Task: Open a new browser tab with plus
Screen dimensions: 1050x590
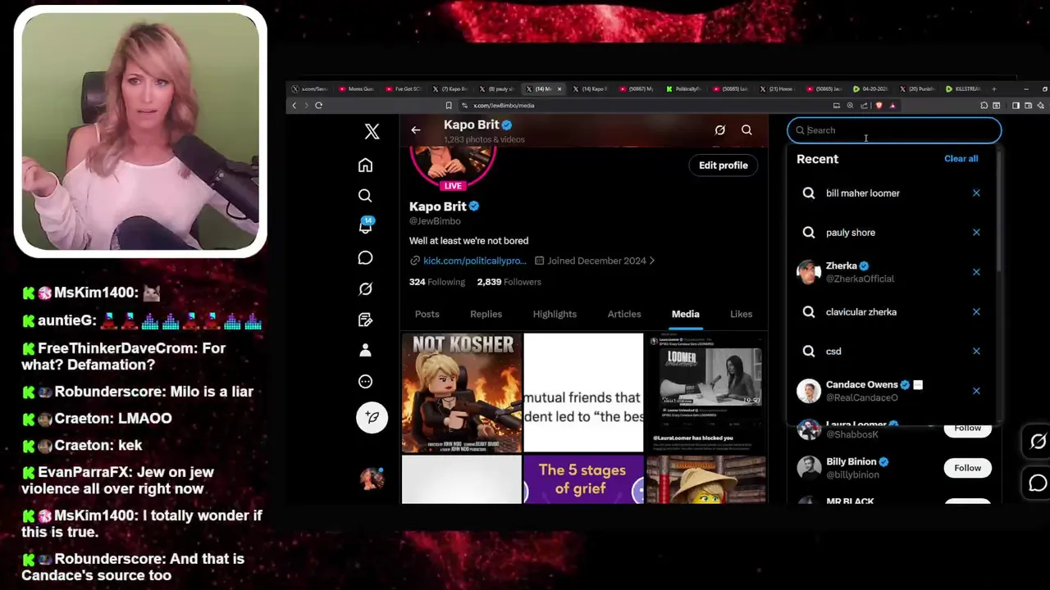Action: 994,88
